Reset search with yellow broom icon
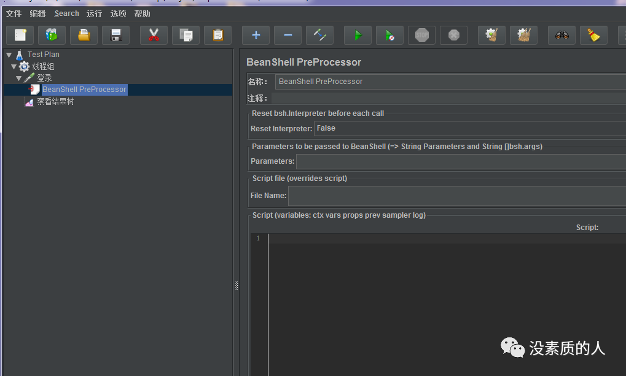 pyautogui.click(x=593, y=35)
